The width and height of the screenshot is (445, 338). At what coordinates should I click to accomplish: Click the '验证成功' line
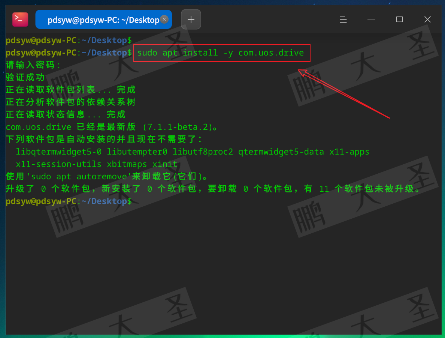[25, 77]
